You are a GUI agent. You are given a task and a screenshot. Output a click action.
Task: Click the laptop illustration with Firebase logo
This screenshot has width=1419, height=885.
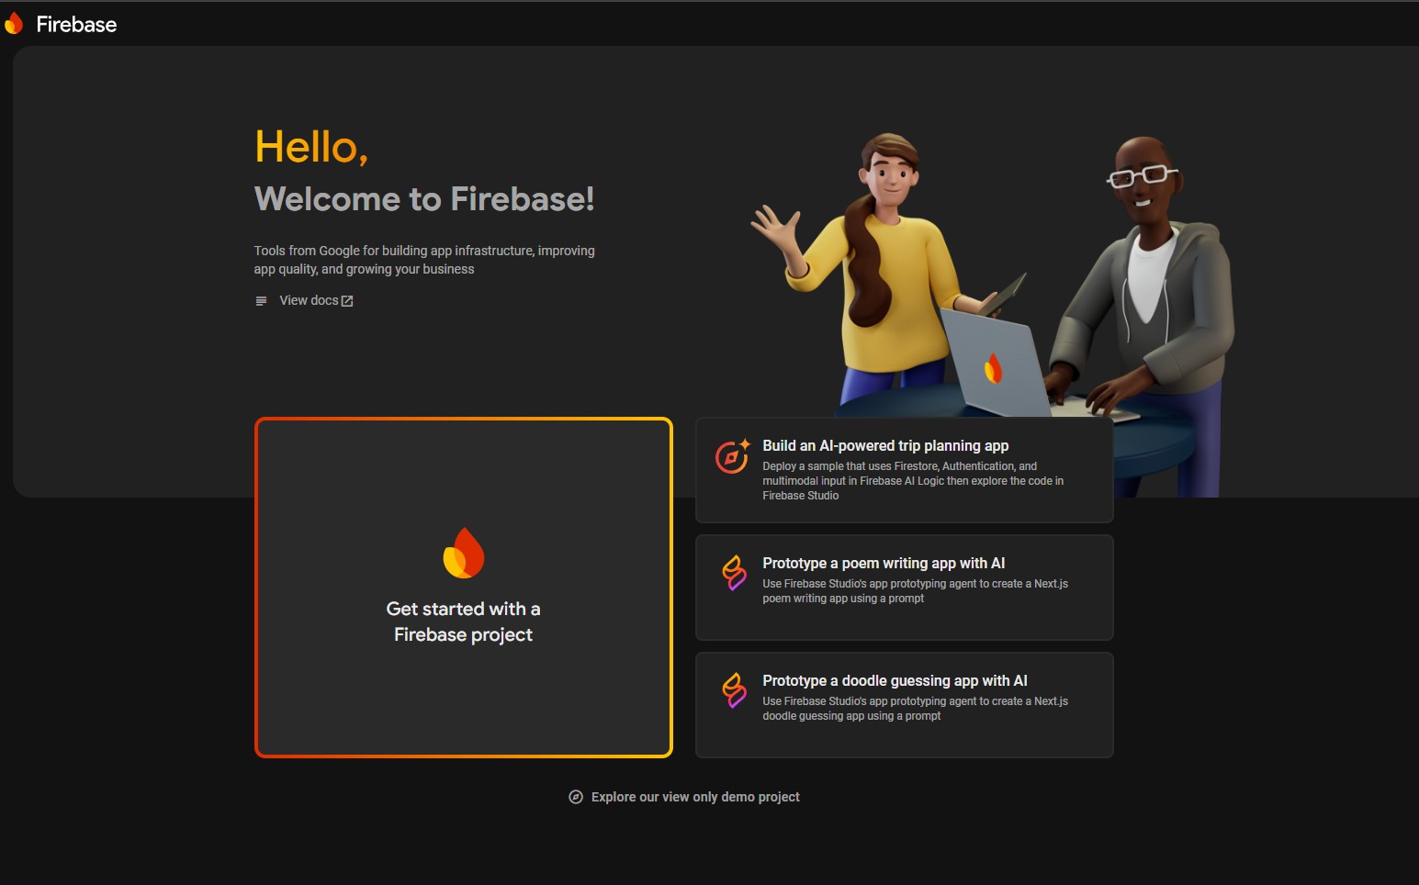point(993,364)
